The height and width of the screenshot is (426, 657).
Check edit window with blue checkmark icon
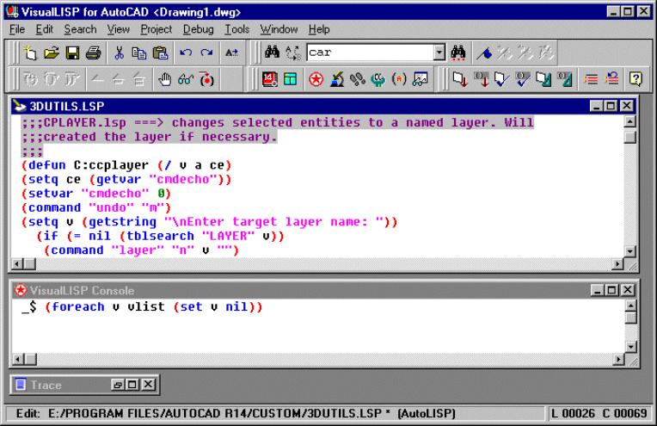point(501,79)
